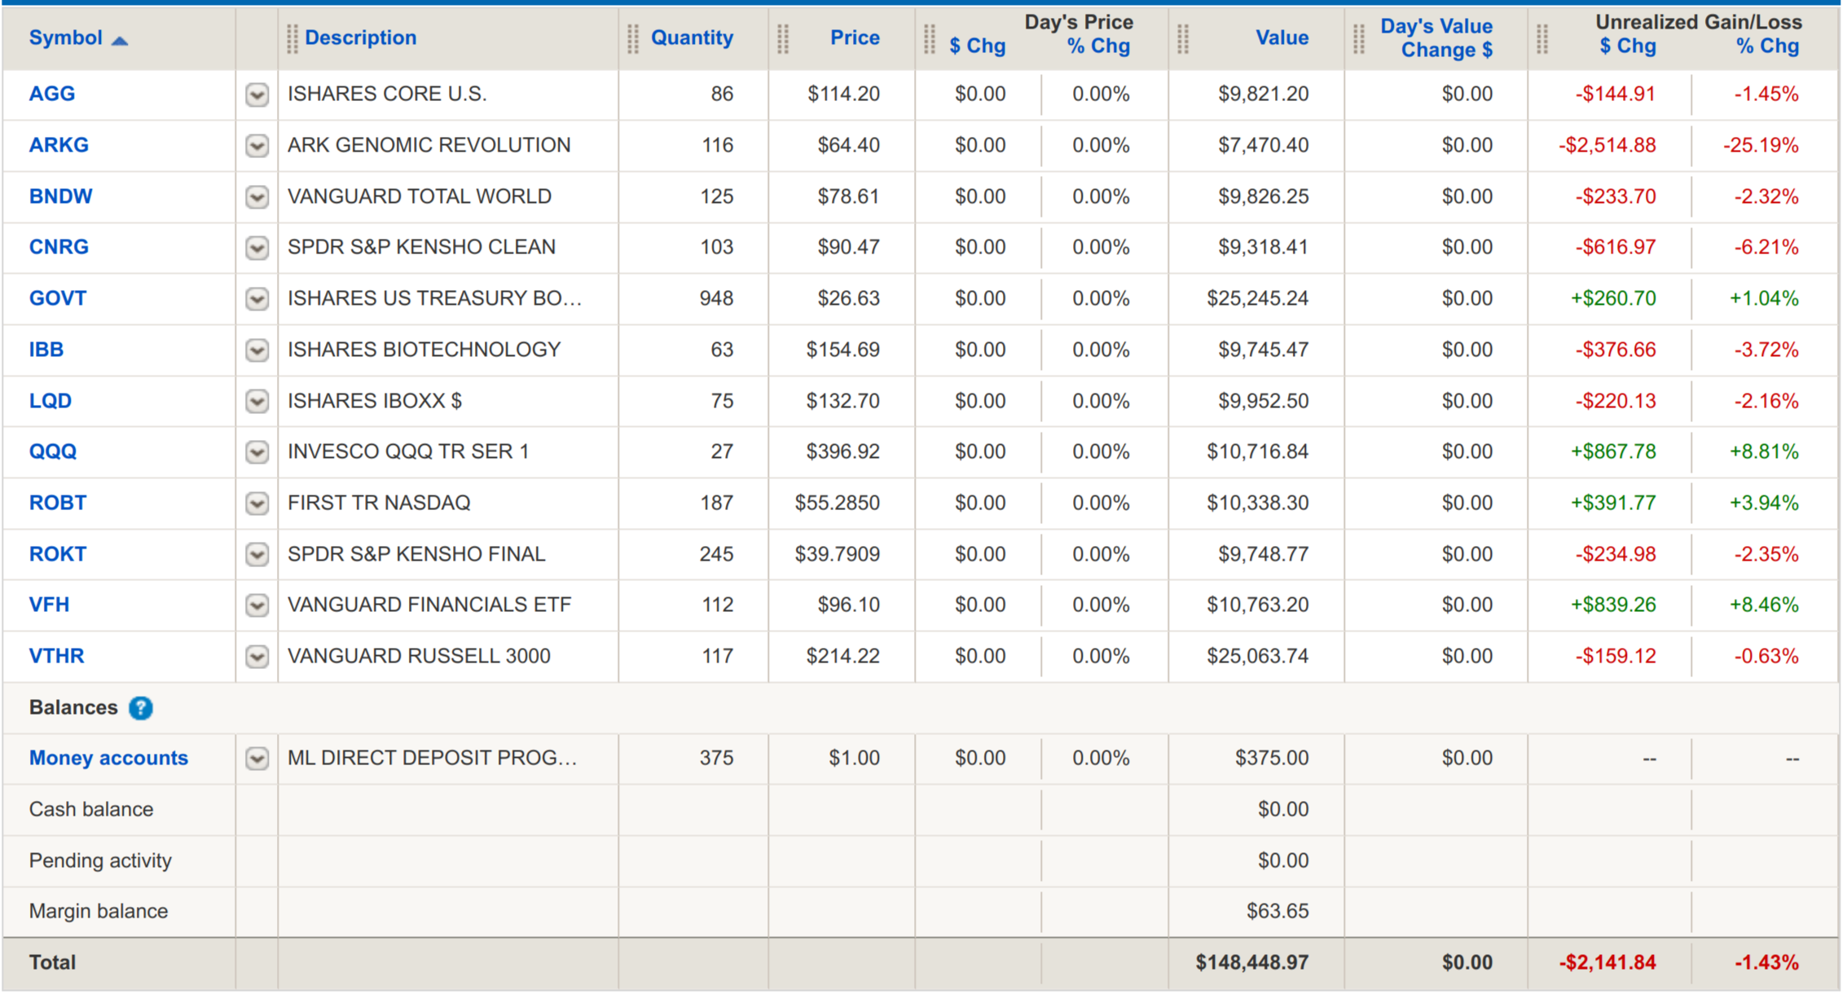Click the Unrealized Gain/Loss drag handle
The image size is (1847, 999).
[1541, 38]
